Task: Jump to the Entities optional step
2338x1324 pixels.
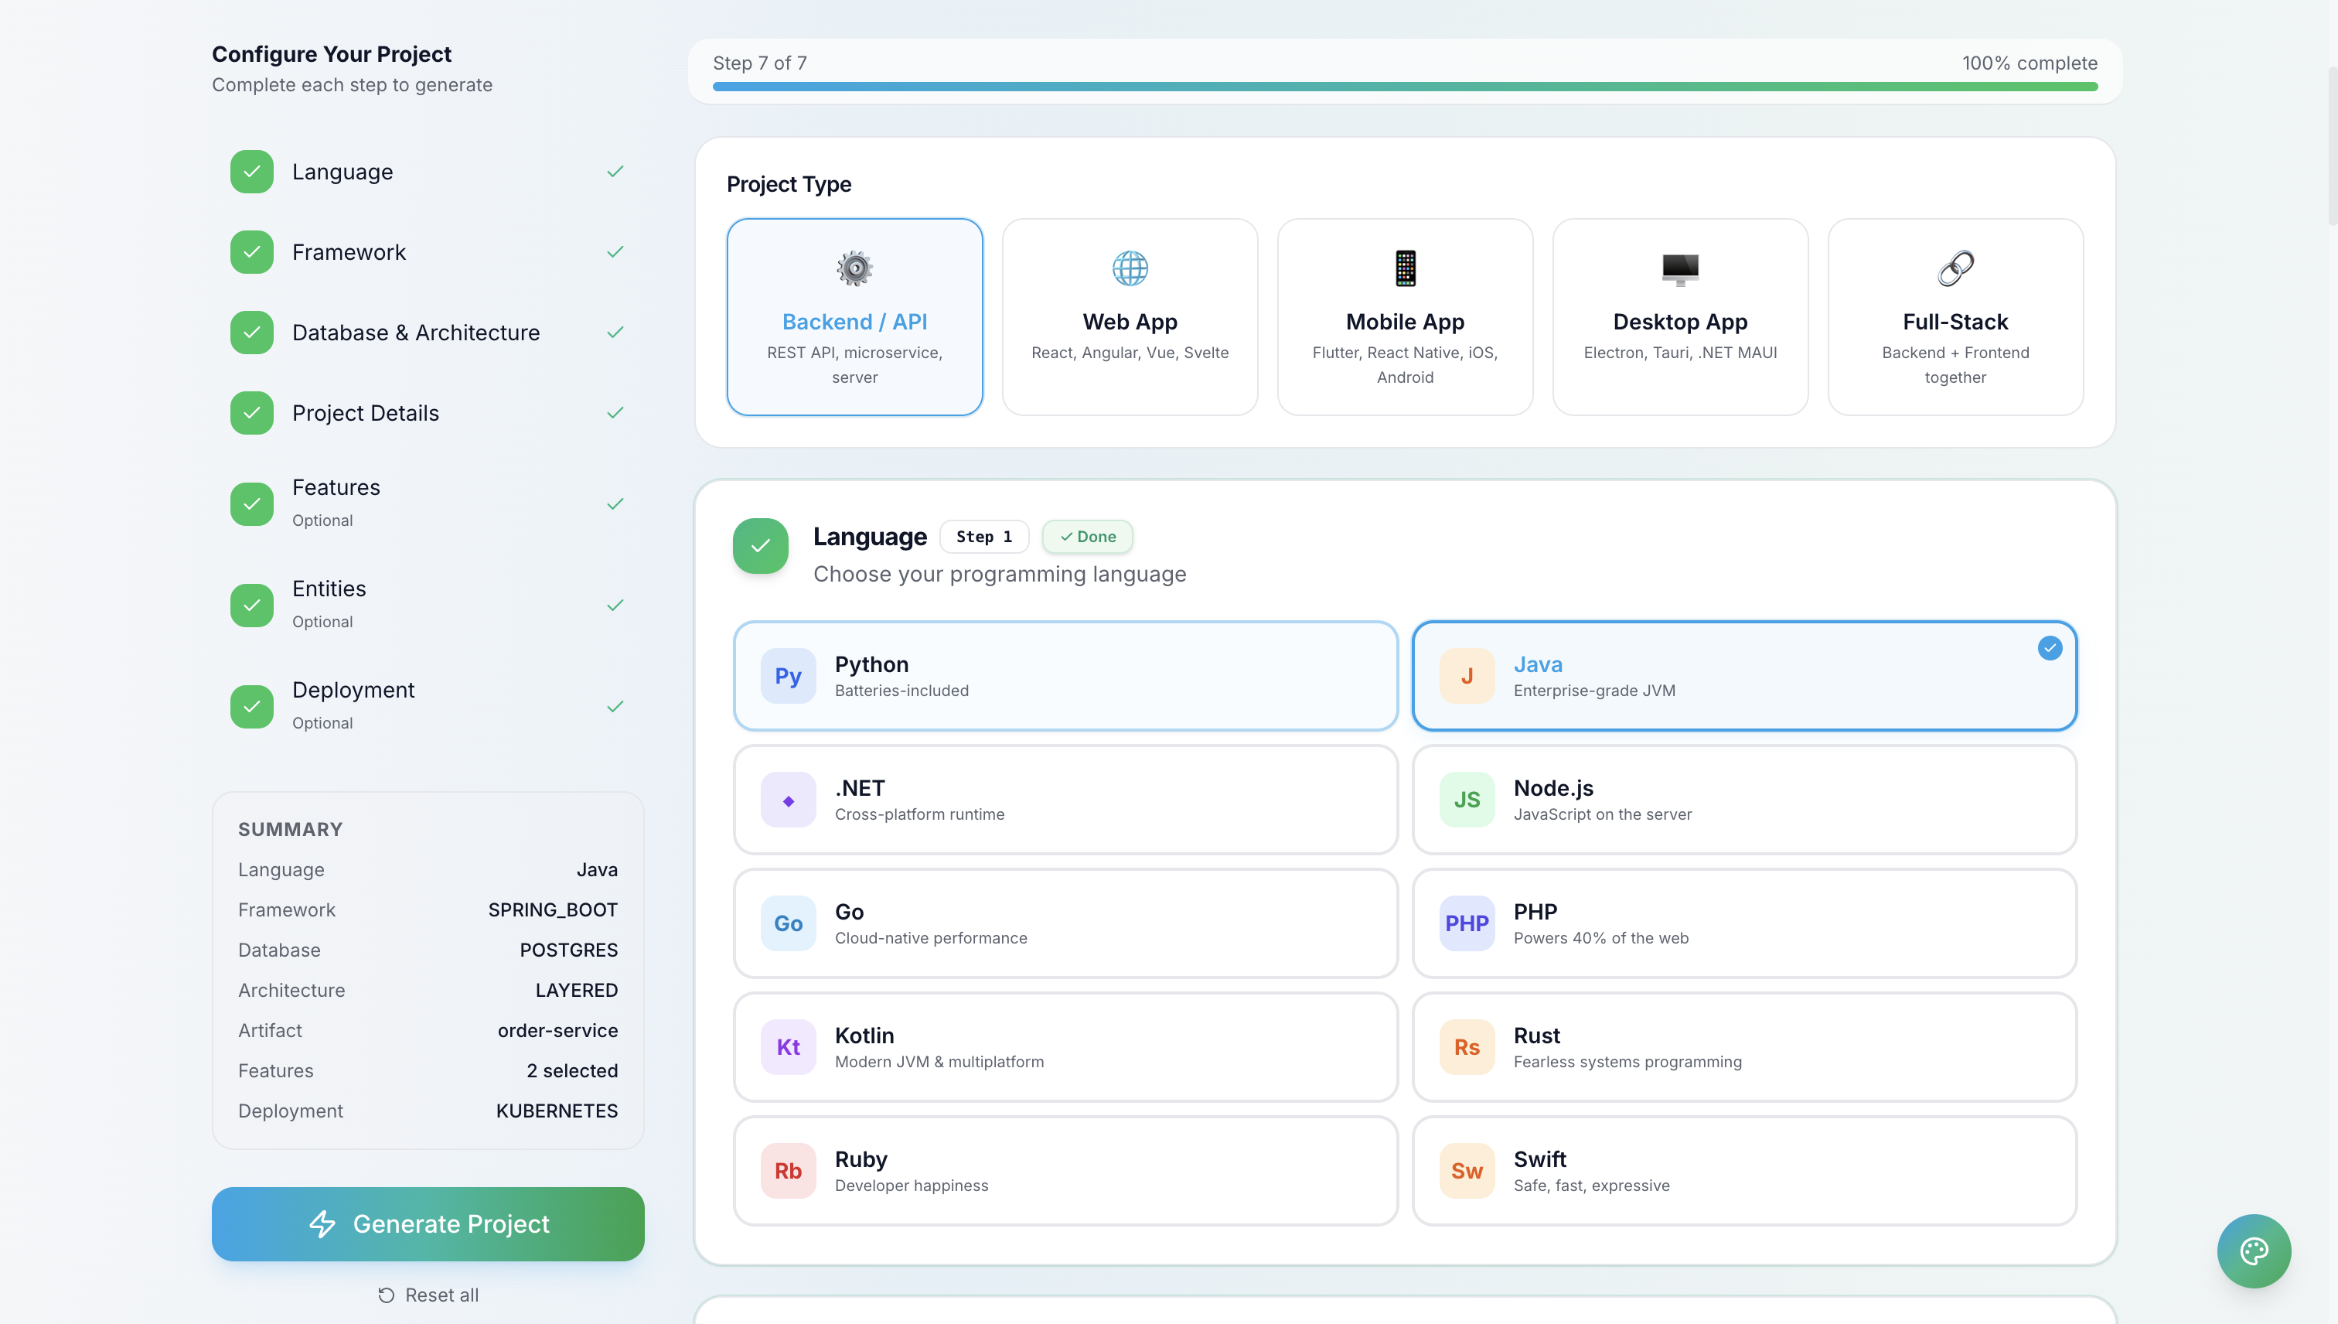Action: point(428,605)
